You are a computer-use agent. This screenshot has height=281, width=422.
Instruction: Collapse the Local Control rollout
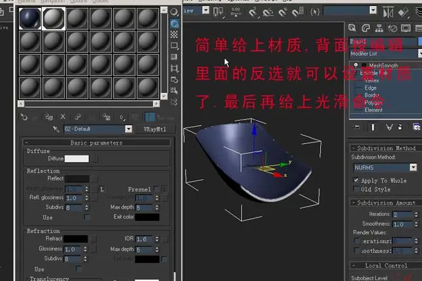pos(385,266)
